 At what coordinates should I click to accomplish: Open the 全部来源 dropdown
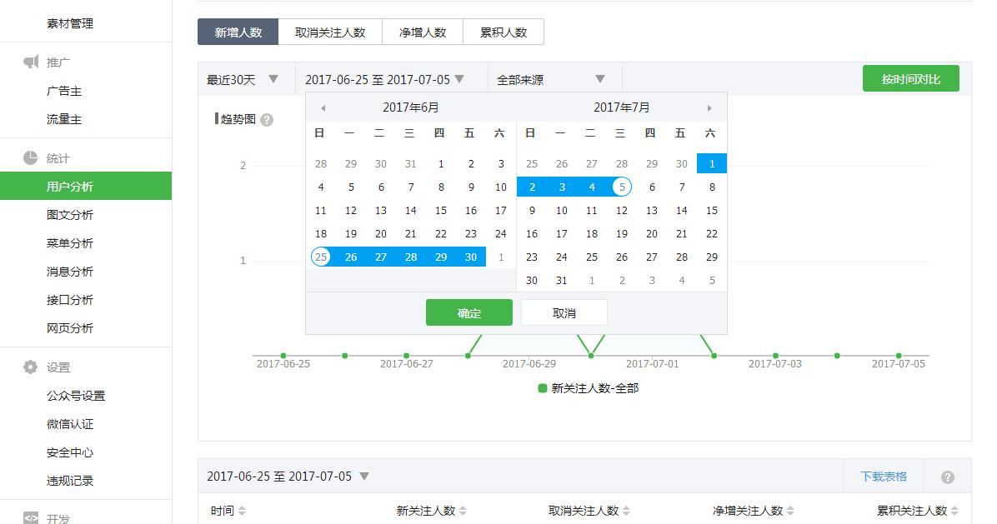coord(550,77)
